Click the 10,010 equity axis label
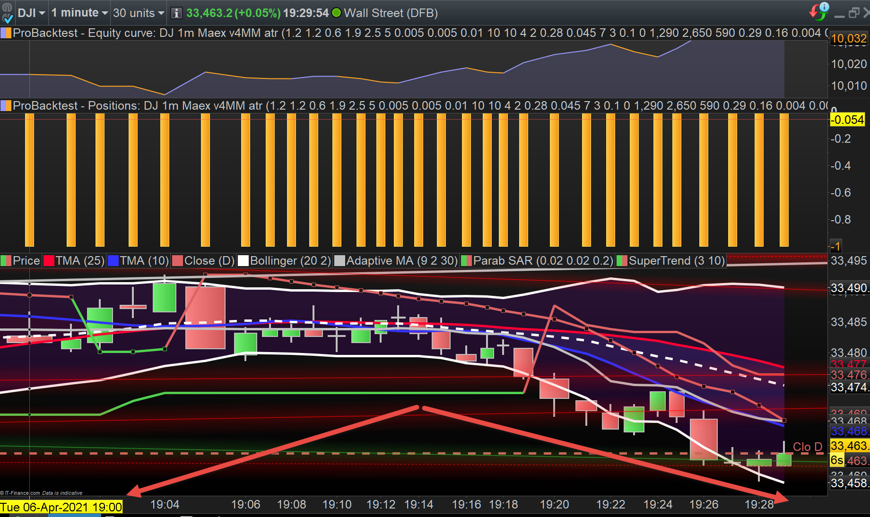 (849, 86)
